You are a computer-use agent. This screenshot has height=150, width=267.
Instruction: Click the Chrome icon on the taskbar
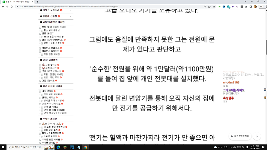click(86, 147)
